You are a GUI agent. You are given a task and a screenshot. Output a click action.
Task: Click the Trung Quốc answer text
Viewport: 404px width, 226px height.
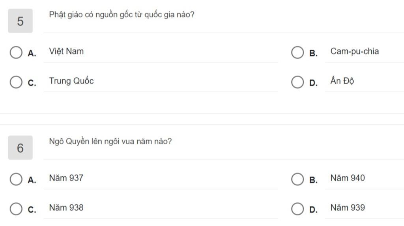[x=71, y=81]
